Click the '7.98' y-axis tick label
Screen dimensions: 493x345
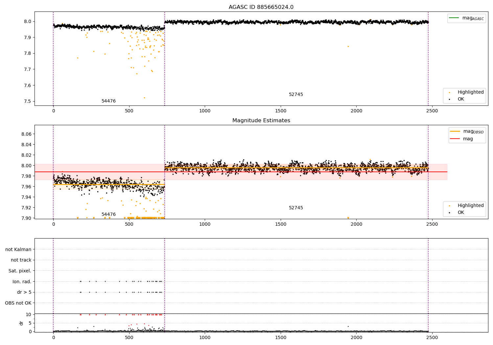coord(26,176)
